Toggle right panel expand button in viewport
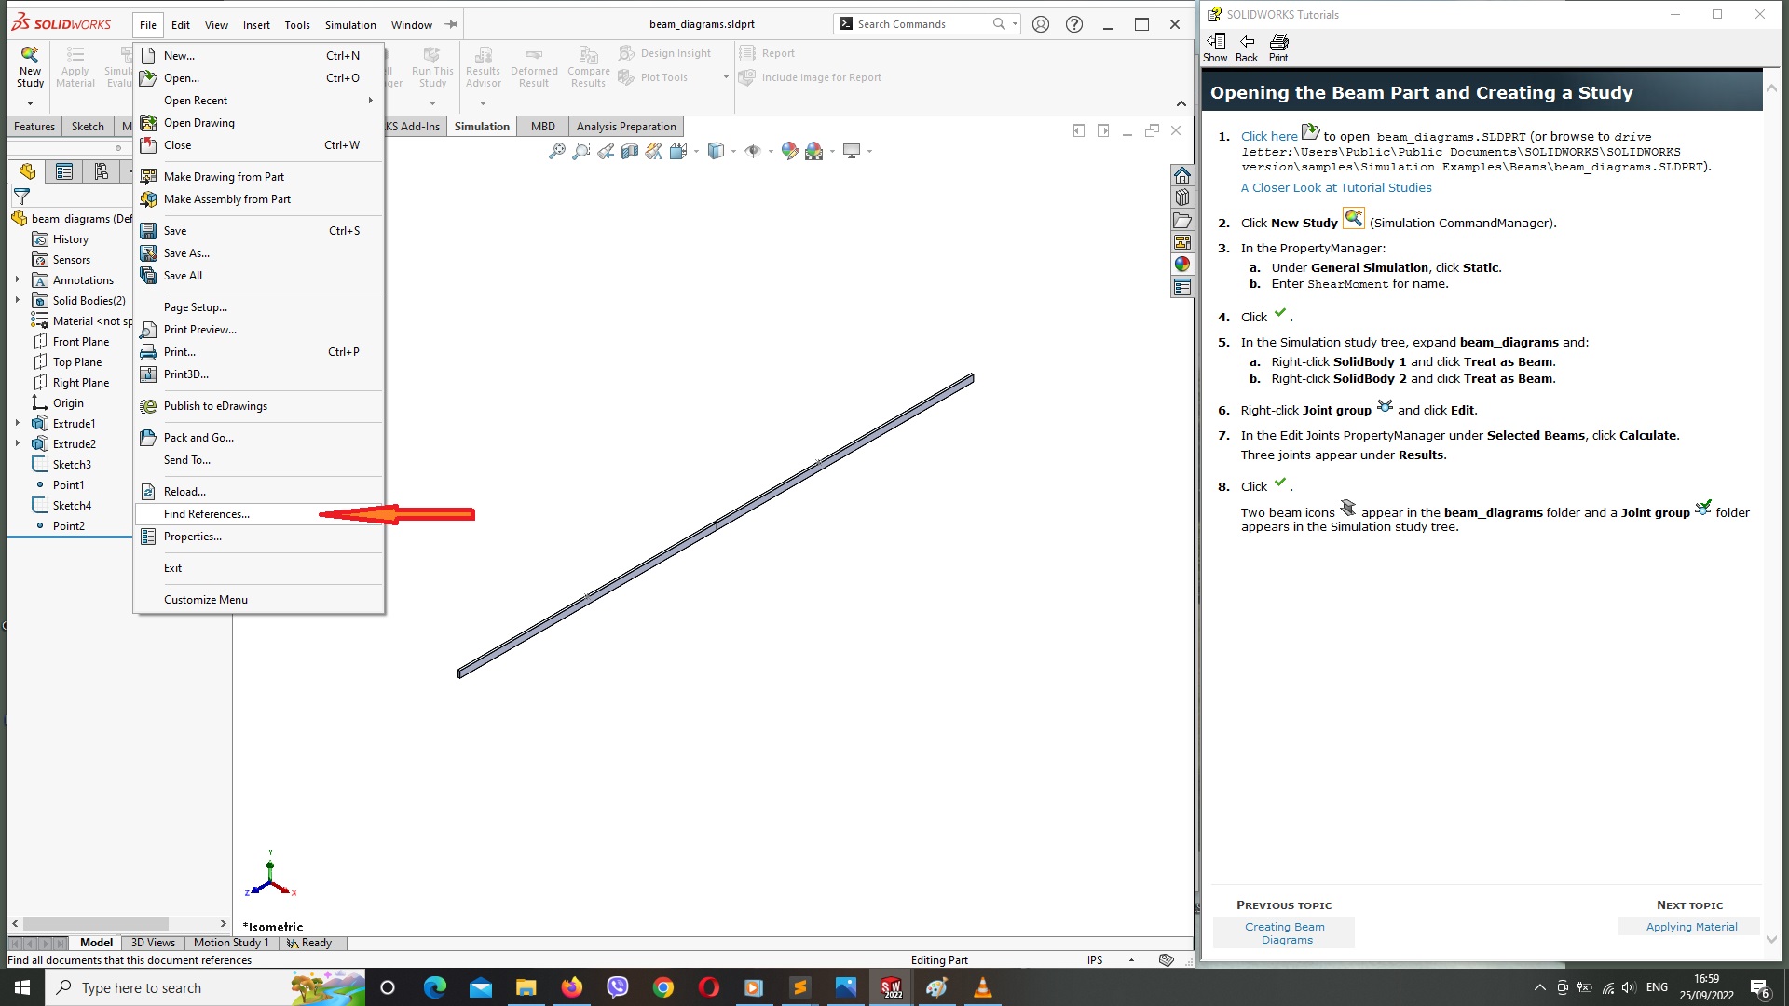1789x1006 pixels. point(1103,131)
